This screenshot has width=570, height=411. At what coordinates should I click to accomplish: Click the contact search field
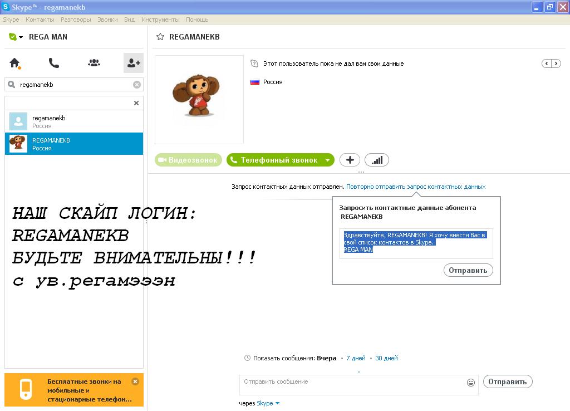(x=74, y=85)
